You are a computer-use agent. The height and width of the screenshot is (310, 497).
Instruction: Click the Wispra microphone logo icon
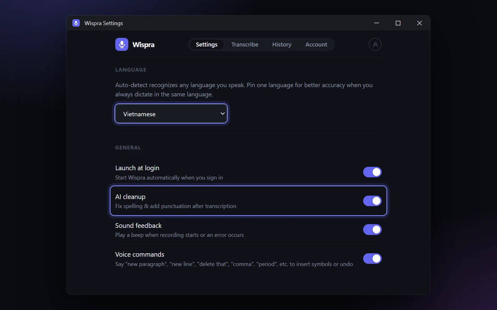click(x=122, y=44)
